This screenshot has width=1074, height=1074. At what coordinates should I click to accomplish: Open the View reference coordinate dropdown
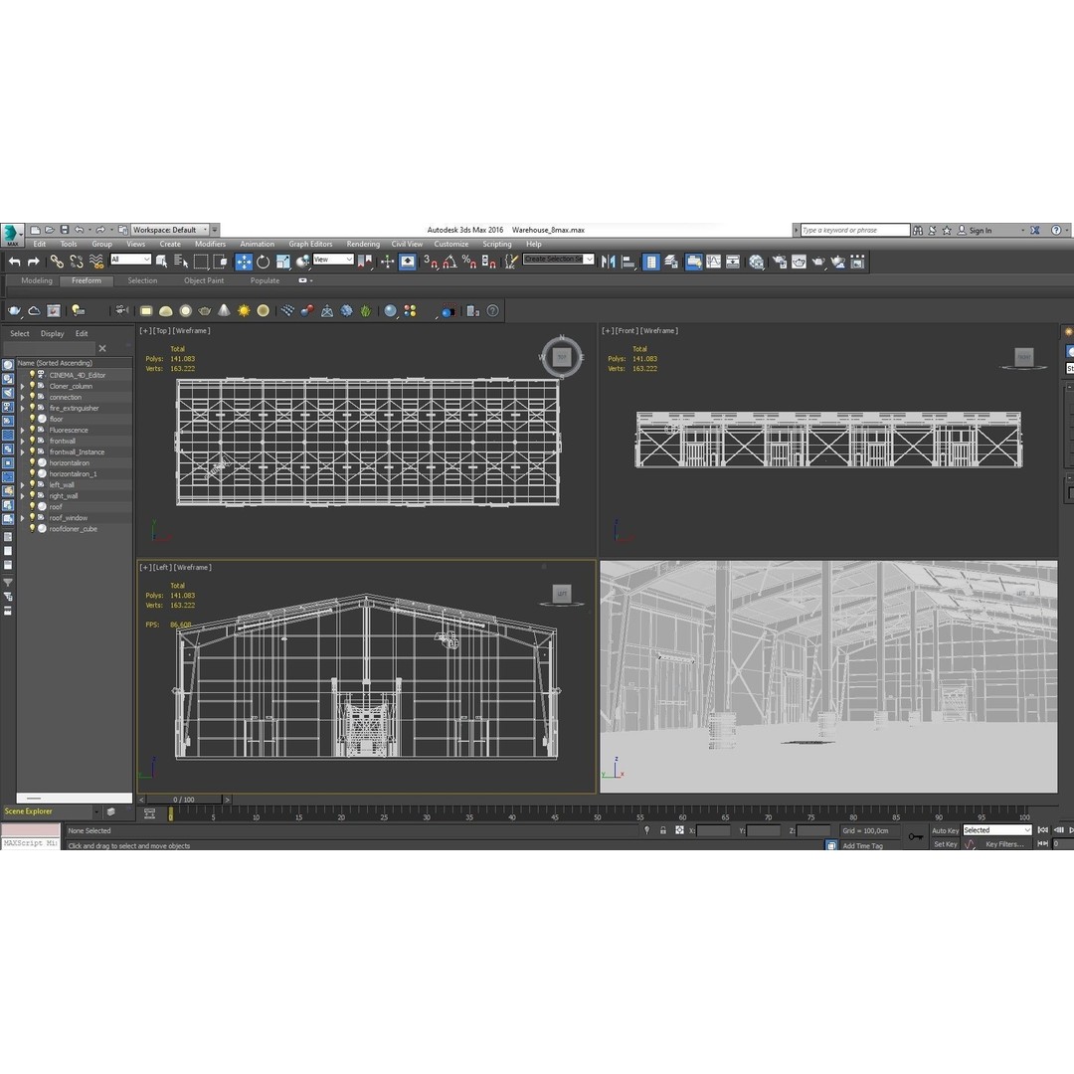pyautogui.click(x=333, y=260)
